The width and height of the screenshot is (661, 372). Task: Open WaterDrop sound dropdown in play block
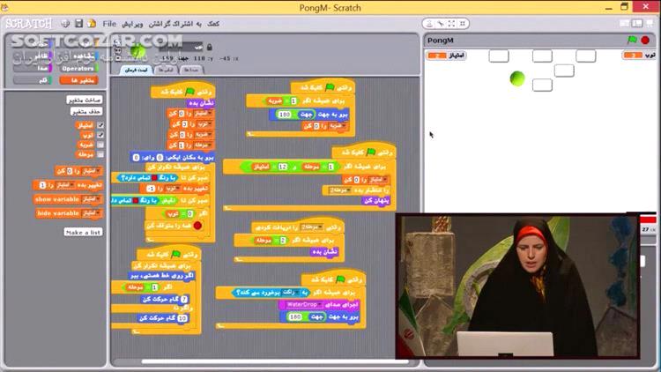coord(304,304)
